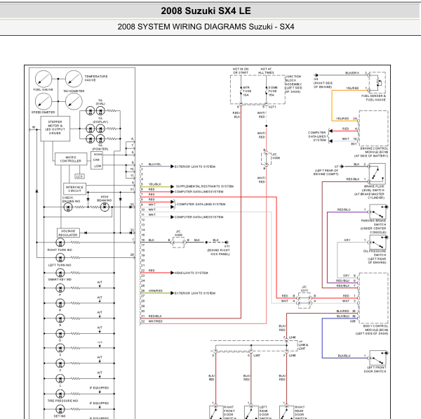Select the Smart Key indicator LED symbol
The width and height of the screenshot is (421, 419).
tap(60, 273)
